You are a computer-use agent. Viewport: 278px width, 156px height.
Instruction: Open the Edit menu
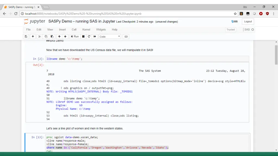coord(39,30)
